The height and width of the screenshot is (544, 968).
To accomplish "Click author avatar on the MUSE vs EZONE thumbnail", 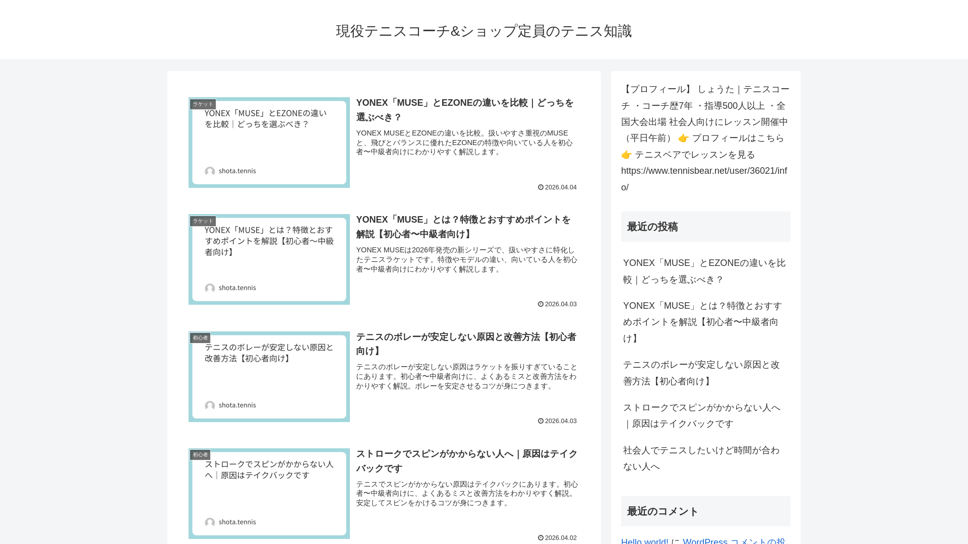I will click(x=210, y=171).
